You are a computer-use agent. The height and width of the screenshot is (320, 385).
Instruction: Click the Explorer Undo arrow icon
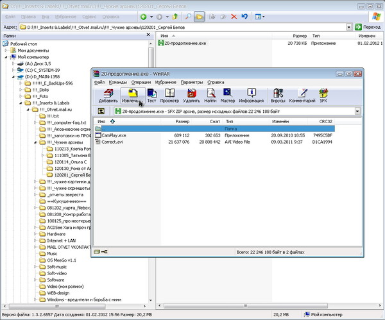click(x=244, y=17)
